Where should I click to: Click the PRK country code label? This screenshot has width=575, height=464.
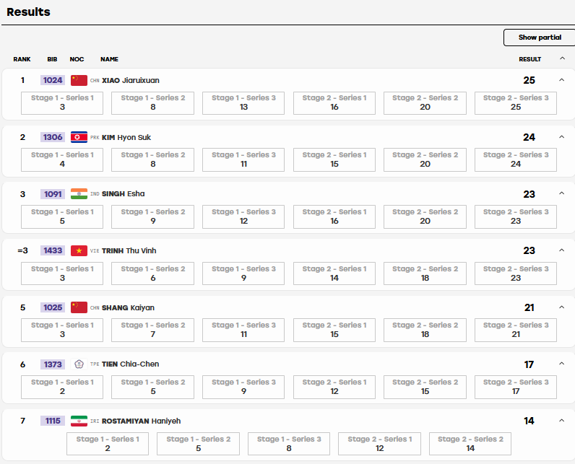[95, 138]
